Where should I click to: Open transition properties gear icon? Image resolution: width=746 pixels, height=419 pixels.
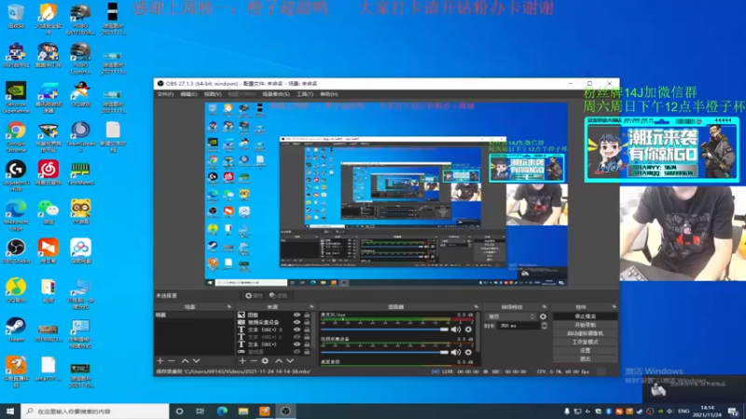point(543,317)
